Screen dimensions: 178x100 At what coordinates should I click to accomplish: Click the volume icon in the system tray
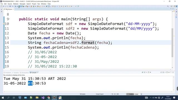153,97
